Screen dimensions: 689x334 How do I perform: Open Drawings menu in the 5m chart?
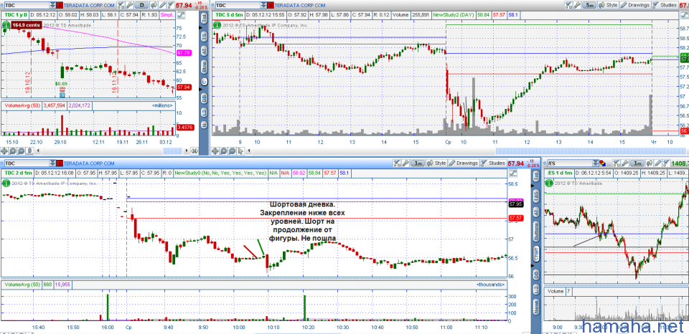point(635,5)
